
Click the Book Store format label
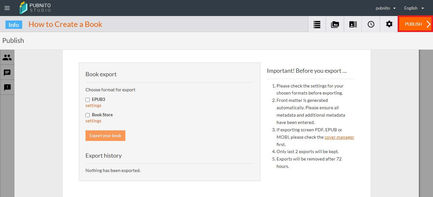[102, 115]
